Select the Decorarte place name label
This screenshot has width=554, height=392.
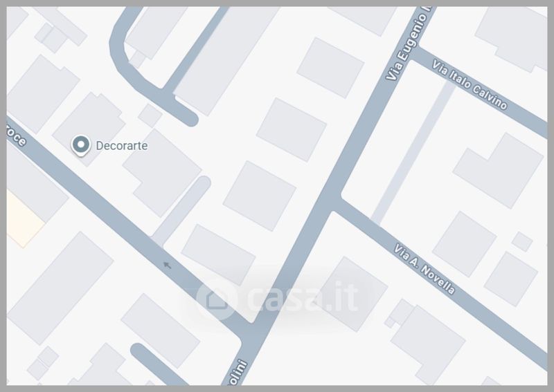(122, 146)
